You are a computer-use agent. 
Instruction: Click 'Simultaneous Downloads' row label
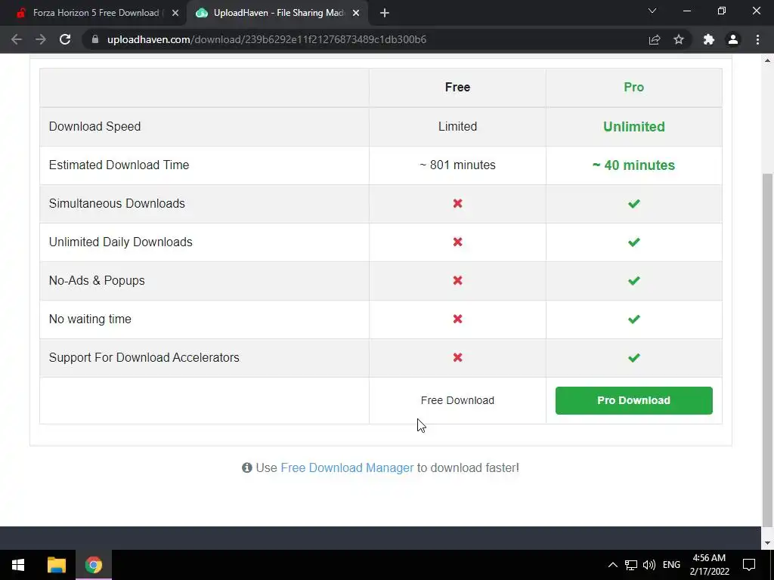(117, 203)
